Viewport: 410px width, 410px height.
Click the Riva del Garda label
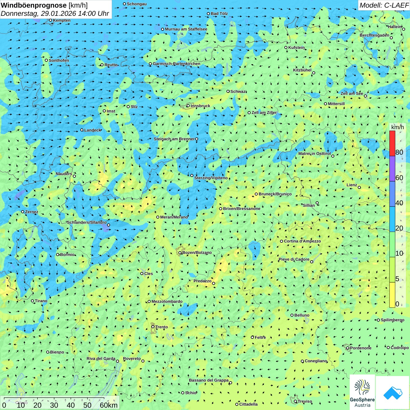(x=101, y=358)
